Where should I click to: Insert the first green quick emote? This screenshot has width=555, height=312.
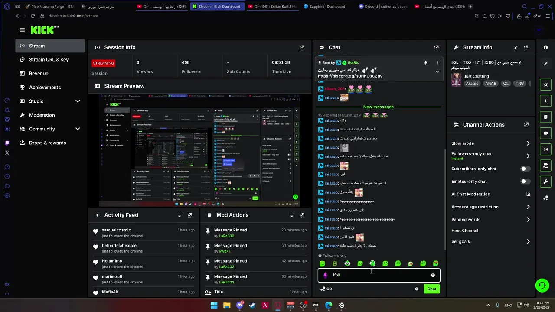point(322,263)
